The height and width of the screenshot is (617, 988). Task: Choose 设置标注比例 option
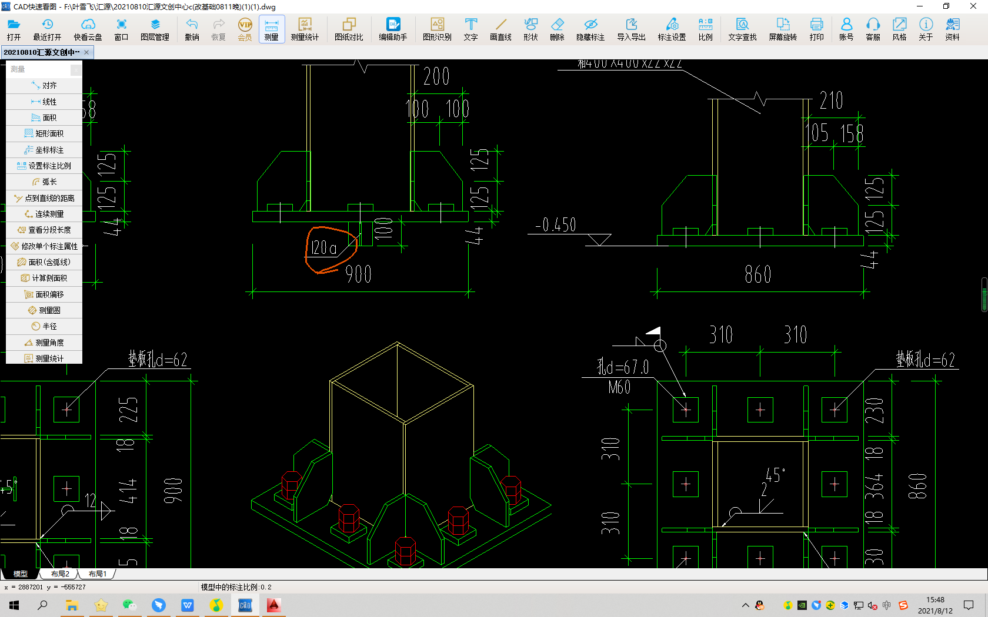click(44, 166)
